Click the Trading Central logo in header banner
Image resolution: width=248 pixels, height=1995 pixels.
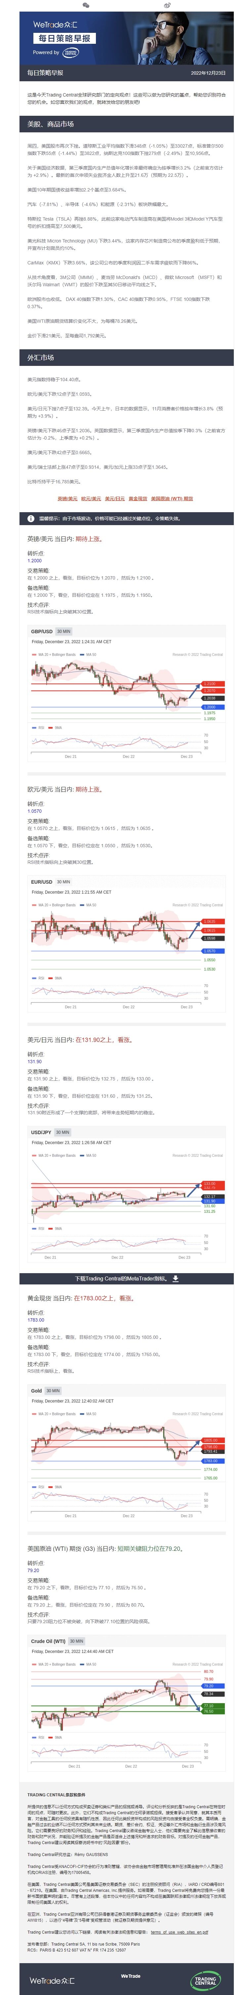[x=70, y=53]
